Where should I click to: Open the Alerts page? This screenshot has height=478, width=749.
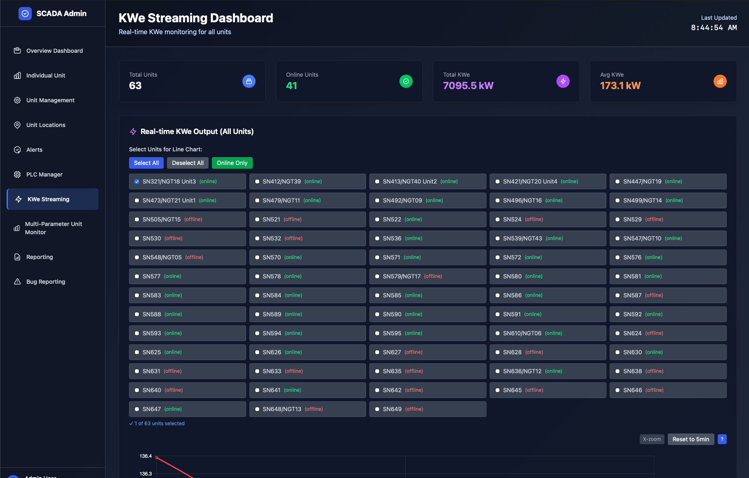[x=53, y=150]
